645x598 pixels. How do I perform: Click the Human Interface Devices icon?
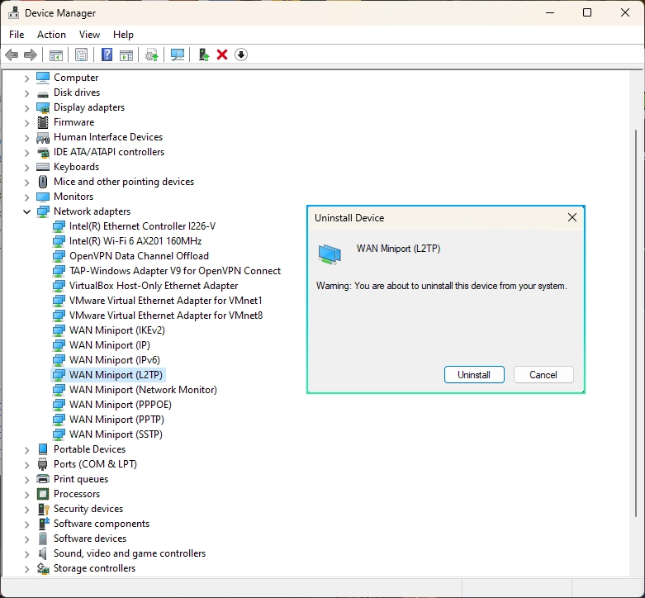(43, 137)
